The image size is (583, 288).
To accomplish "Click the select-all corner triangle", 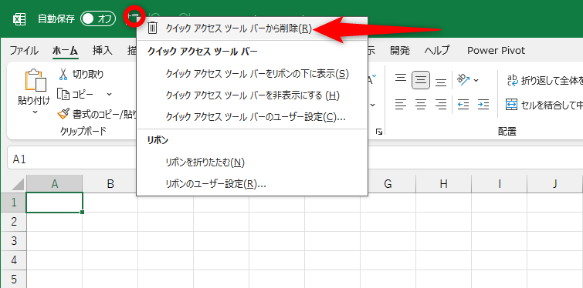I will point(18,184).
